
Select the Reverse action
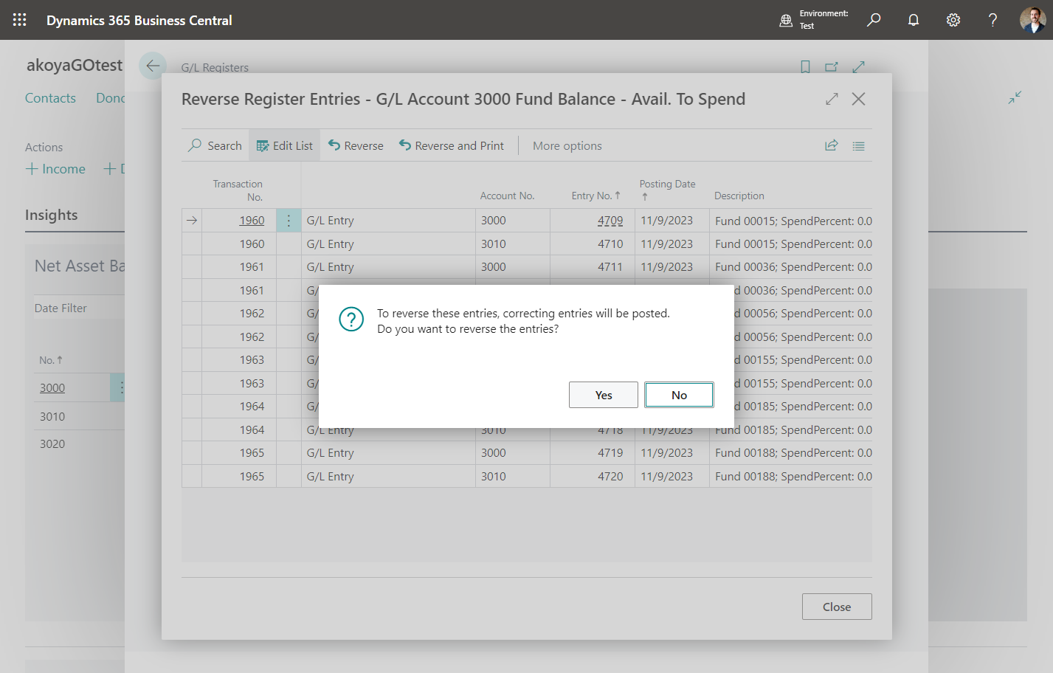[356, 146]
